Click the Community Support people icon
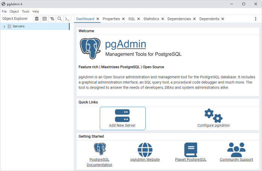Image resolution: width=262 pixels, height=171 pixels. [x=236, y=150]
